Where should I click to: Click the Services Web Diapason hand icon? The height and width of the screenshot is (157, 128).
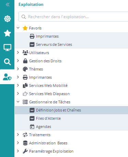click(25, 94)
